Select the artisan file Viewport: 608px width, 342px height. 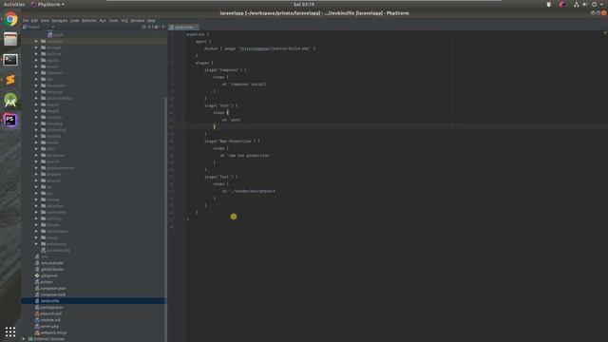click(x=47, y=282)
